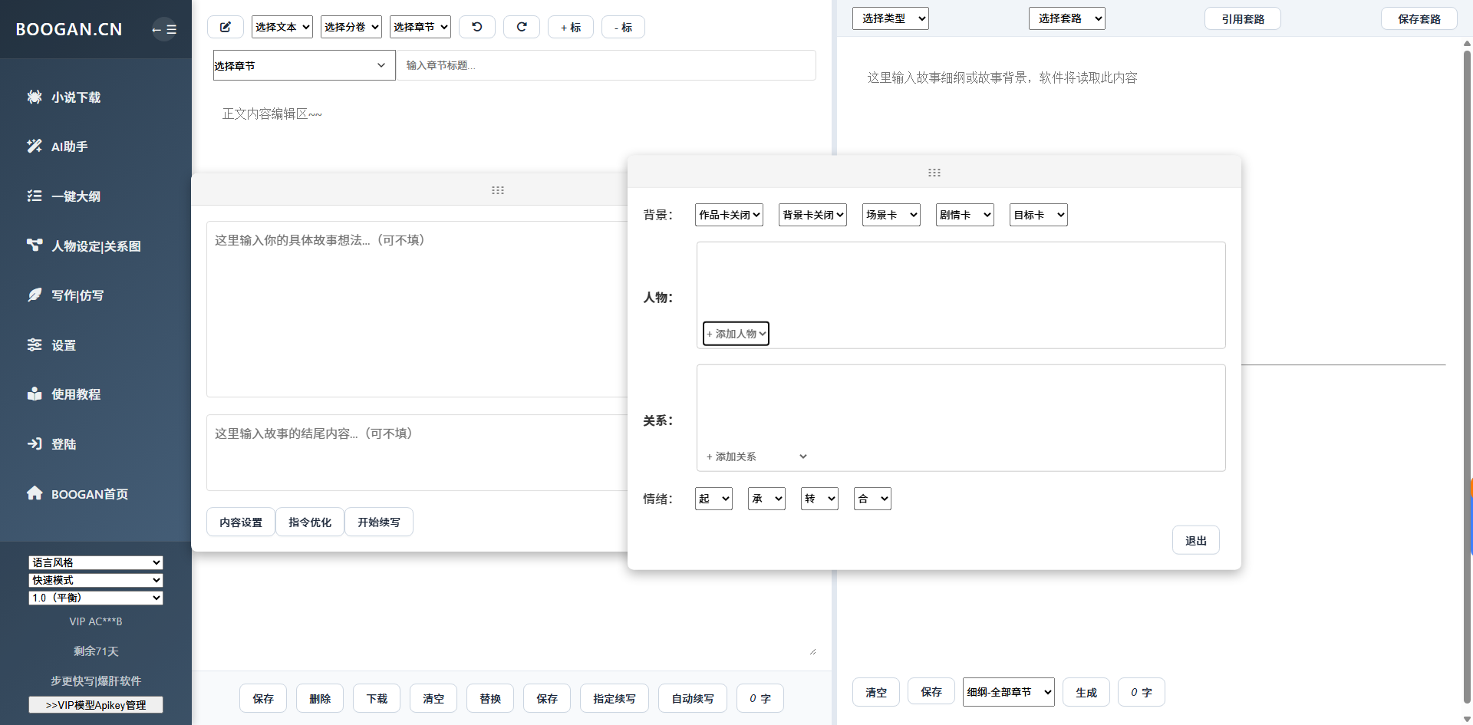Click the chapter title input field
The height and width of the screenshot is (725, 1473).
tap(606, 65)
